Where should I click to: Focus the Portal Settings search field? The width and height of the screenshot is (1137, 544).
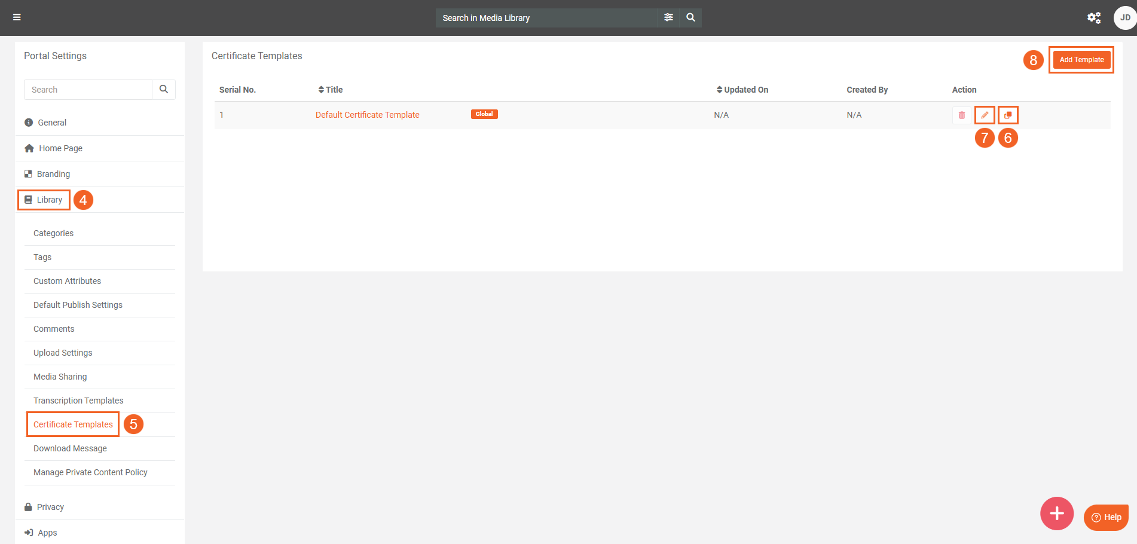tap(88, 90)
